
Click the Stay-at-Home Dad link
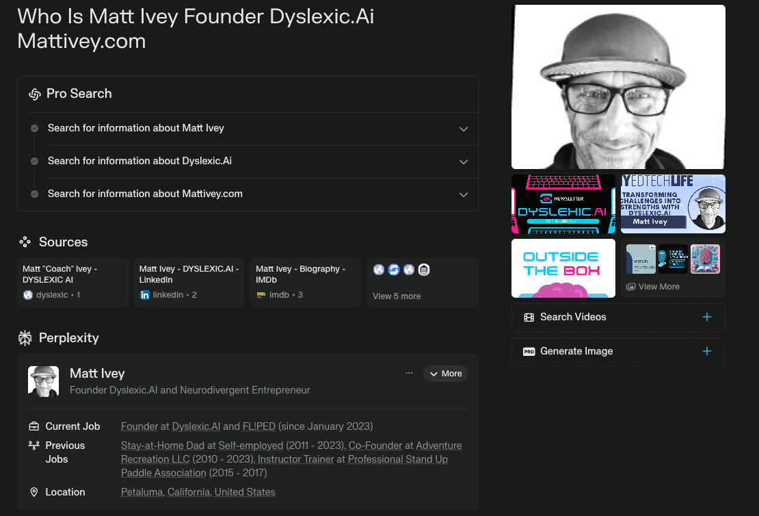tap(163, 446)
